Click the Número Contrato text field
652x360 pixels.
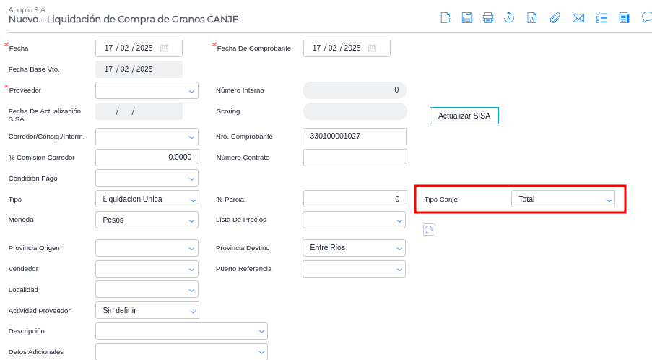coord(355,158)
